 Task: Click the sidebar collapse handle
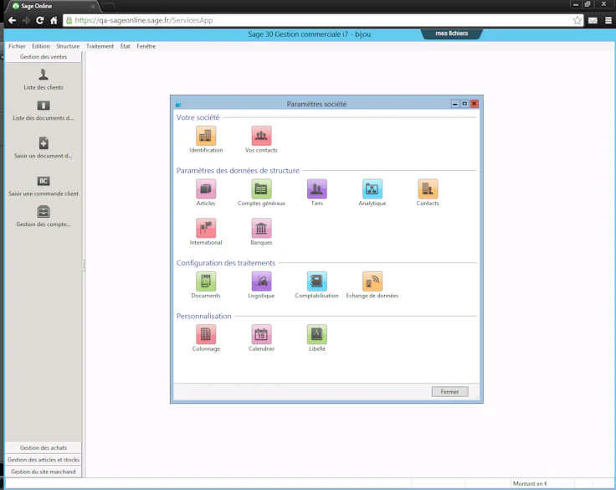click(84, 266)
